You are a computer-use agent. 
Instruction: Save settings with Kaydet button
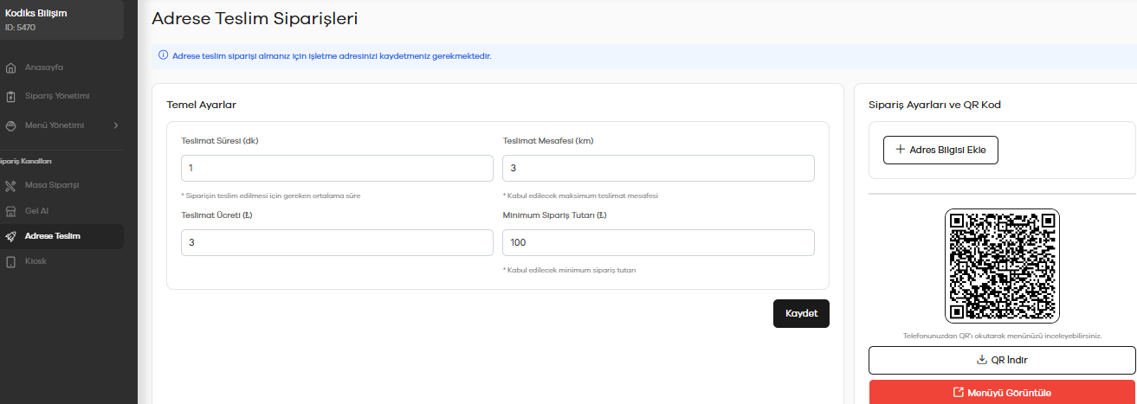coord(801,313)
